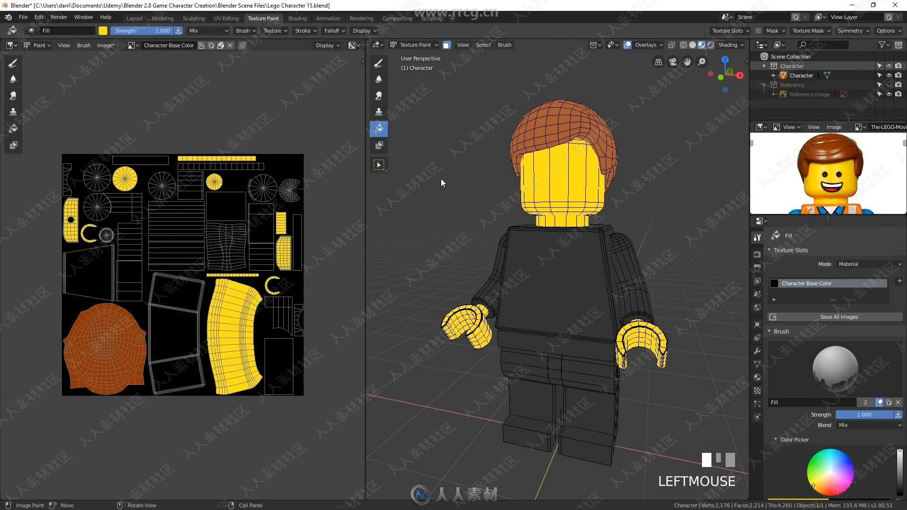
Task: Open the File menu
Action: [x=23, y=17]
